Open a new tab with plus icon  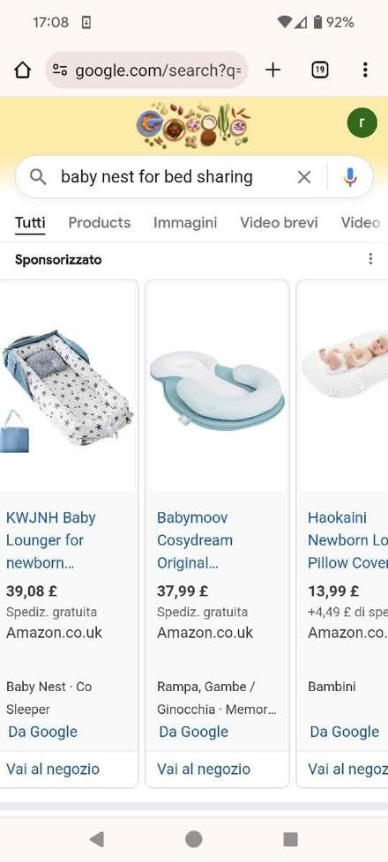pyautogui.click(x=272, y=70)
